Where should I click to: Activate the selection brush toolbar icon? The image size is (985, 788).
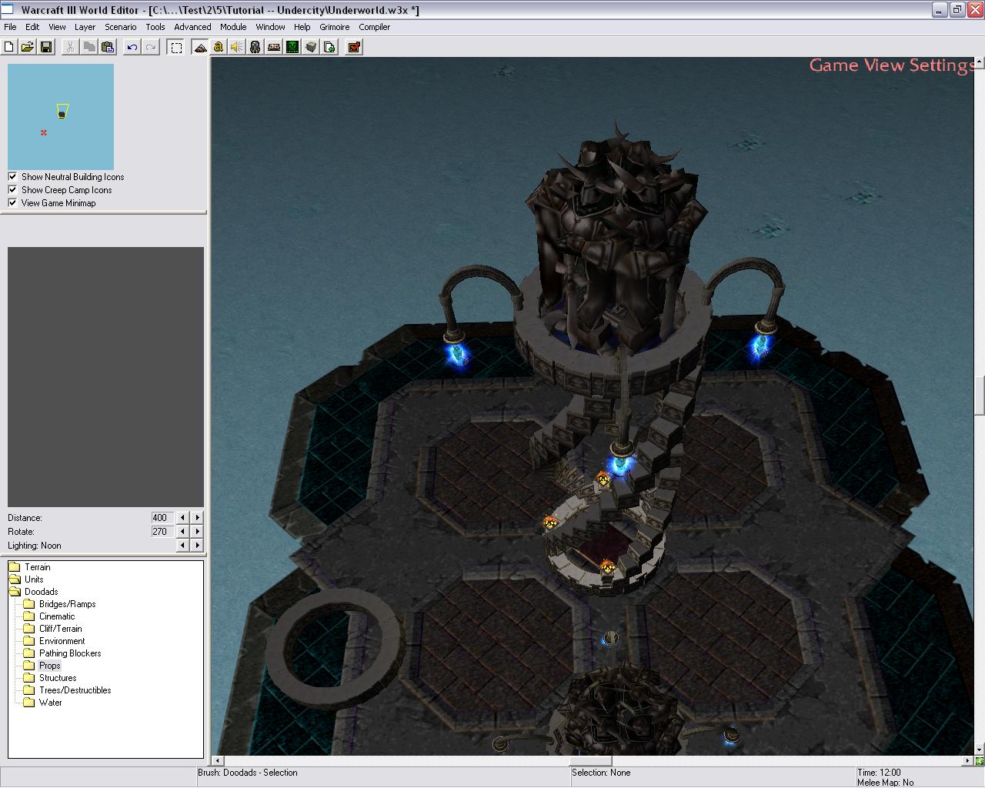pyautogui.click(x=176, y=47)
